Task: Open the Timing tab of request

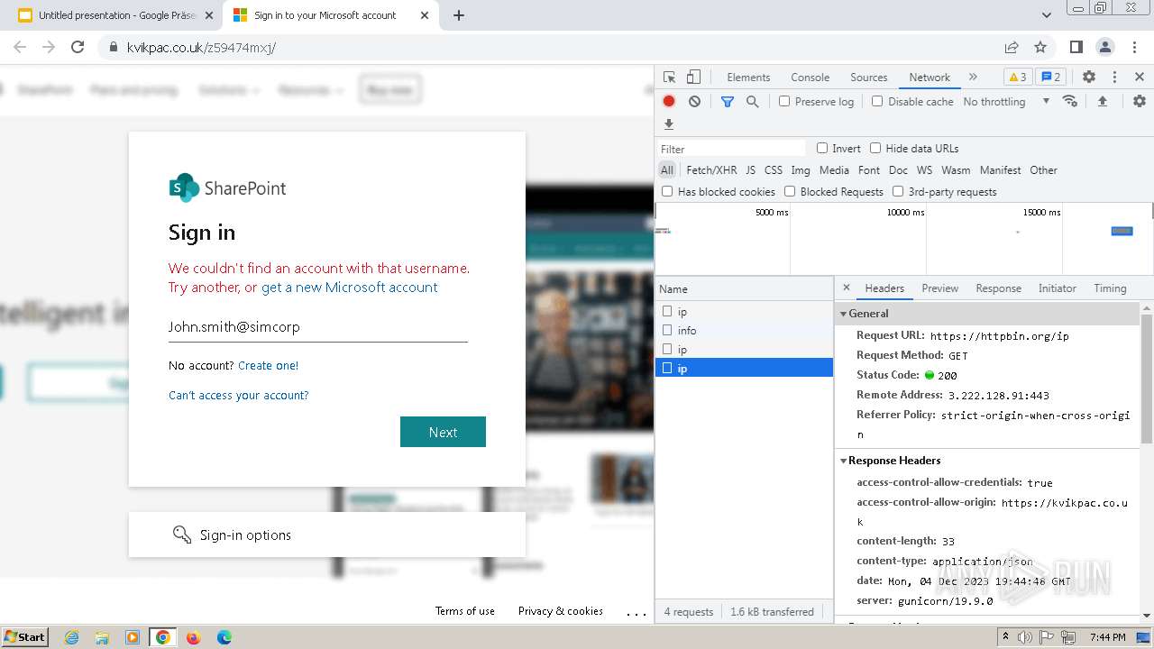Action: coord(1110,288)
